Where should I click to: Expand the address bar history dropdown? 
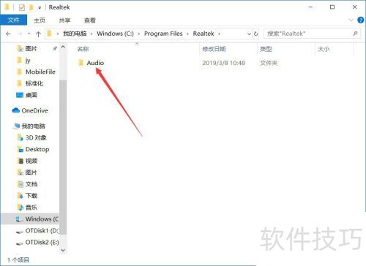point(249,34)
